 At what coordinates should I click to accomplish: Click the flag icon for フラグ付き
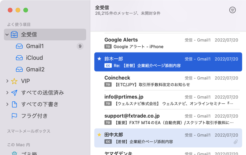14,116
